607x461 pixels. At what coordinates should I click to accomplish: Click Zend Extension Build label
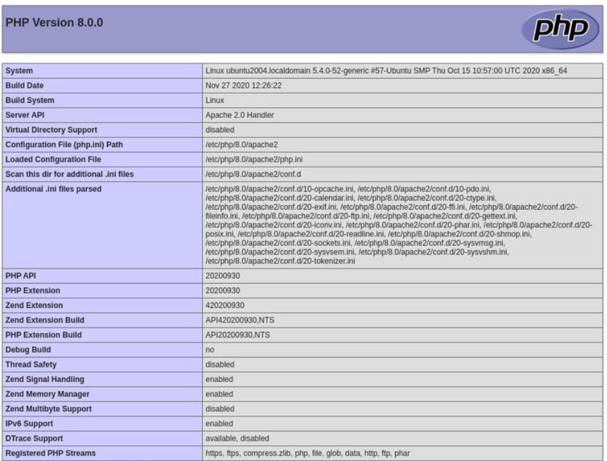44,320
